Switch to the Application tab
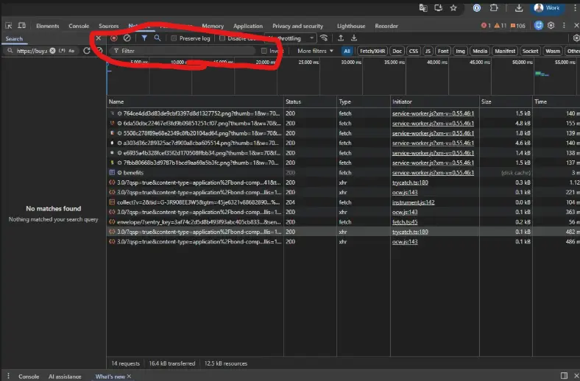The image size is (580, 381). pos(248,26)
